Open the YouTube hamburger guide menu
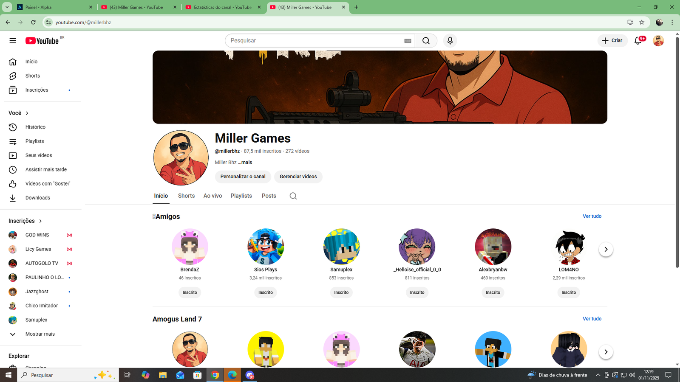The height and width of the screenshot is (382, 680). 13,41
